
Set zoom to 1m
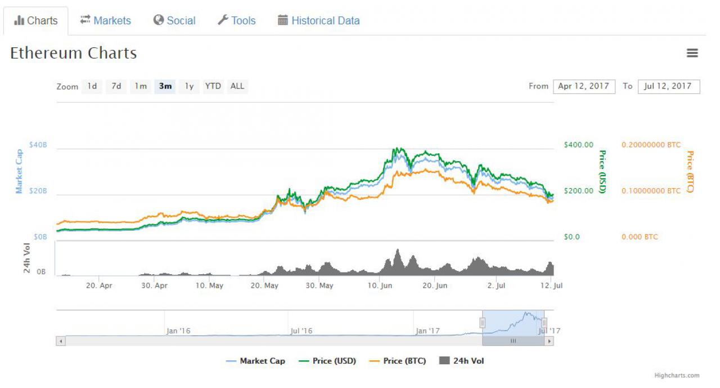141,86
